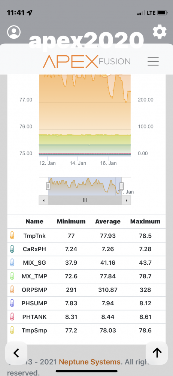Click the CaRxPH probe icon
Screen dimensions: 173x376
pyautogui.click(x=12, y=249)
